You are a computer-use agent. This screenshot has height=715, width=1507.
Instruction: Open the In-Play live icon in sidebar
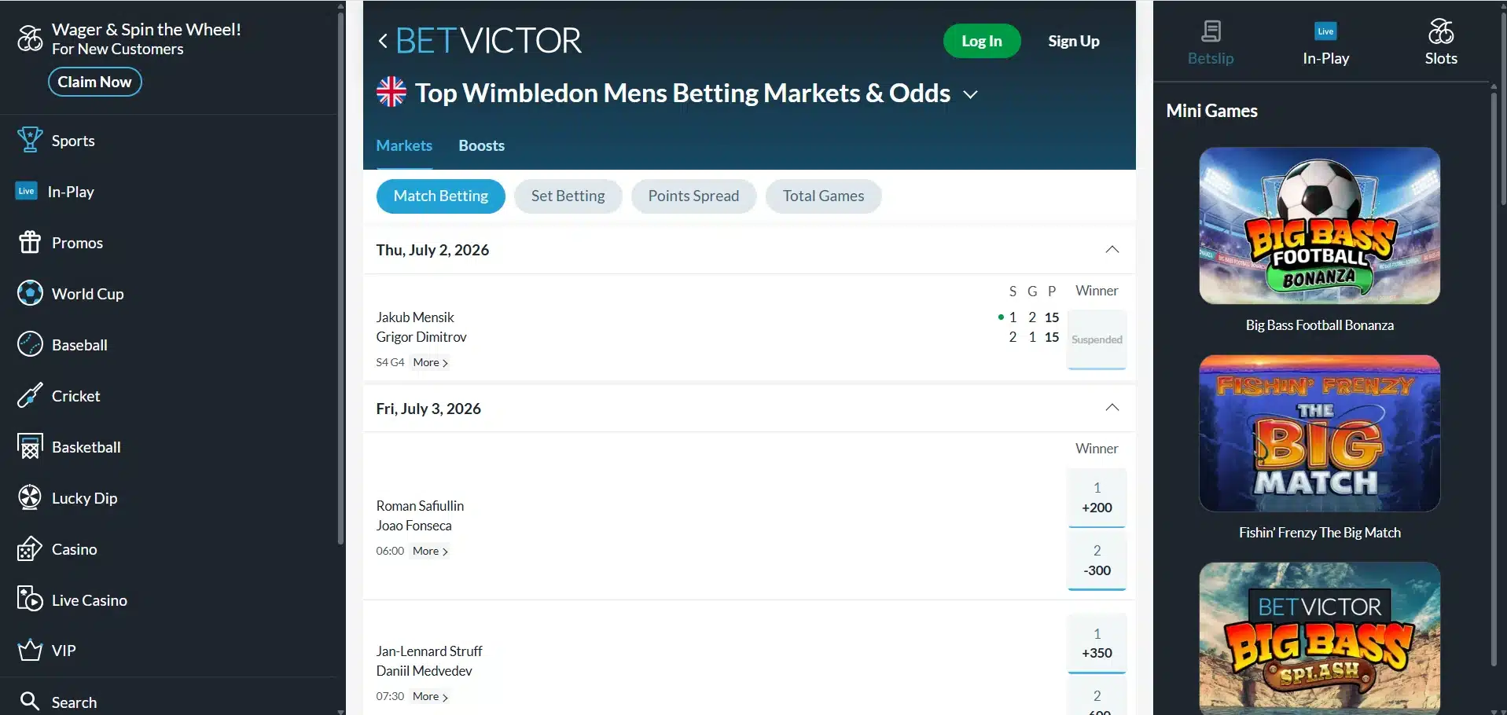(27, 191)
